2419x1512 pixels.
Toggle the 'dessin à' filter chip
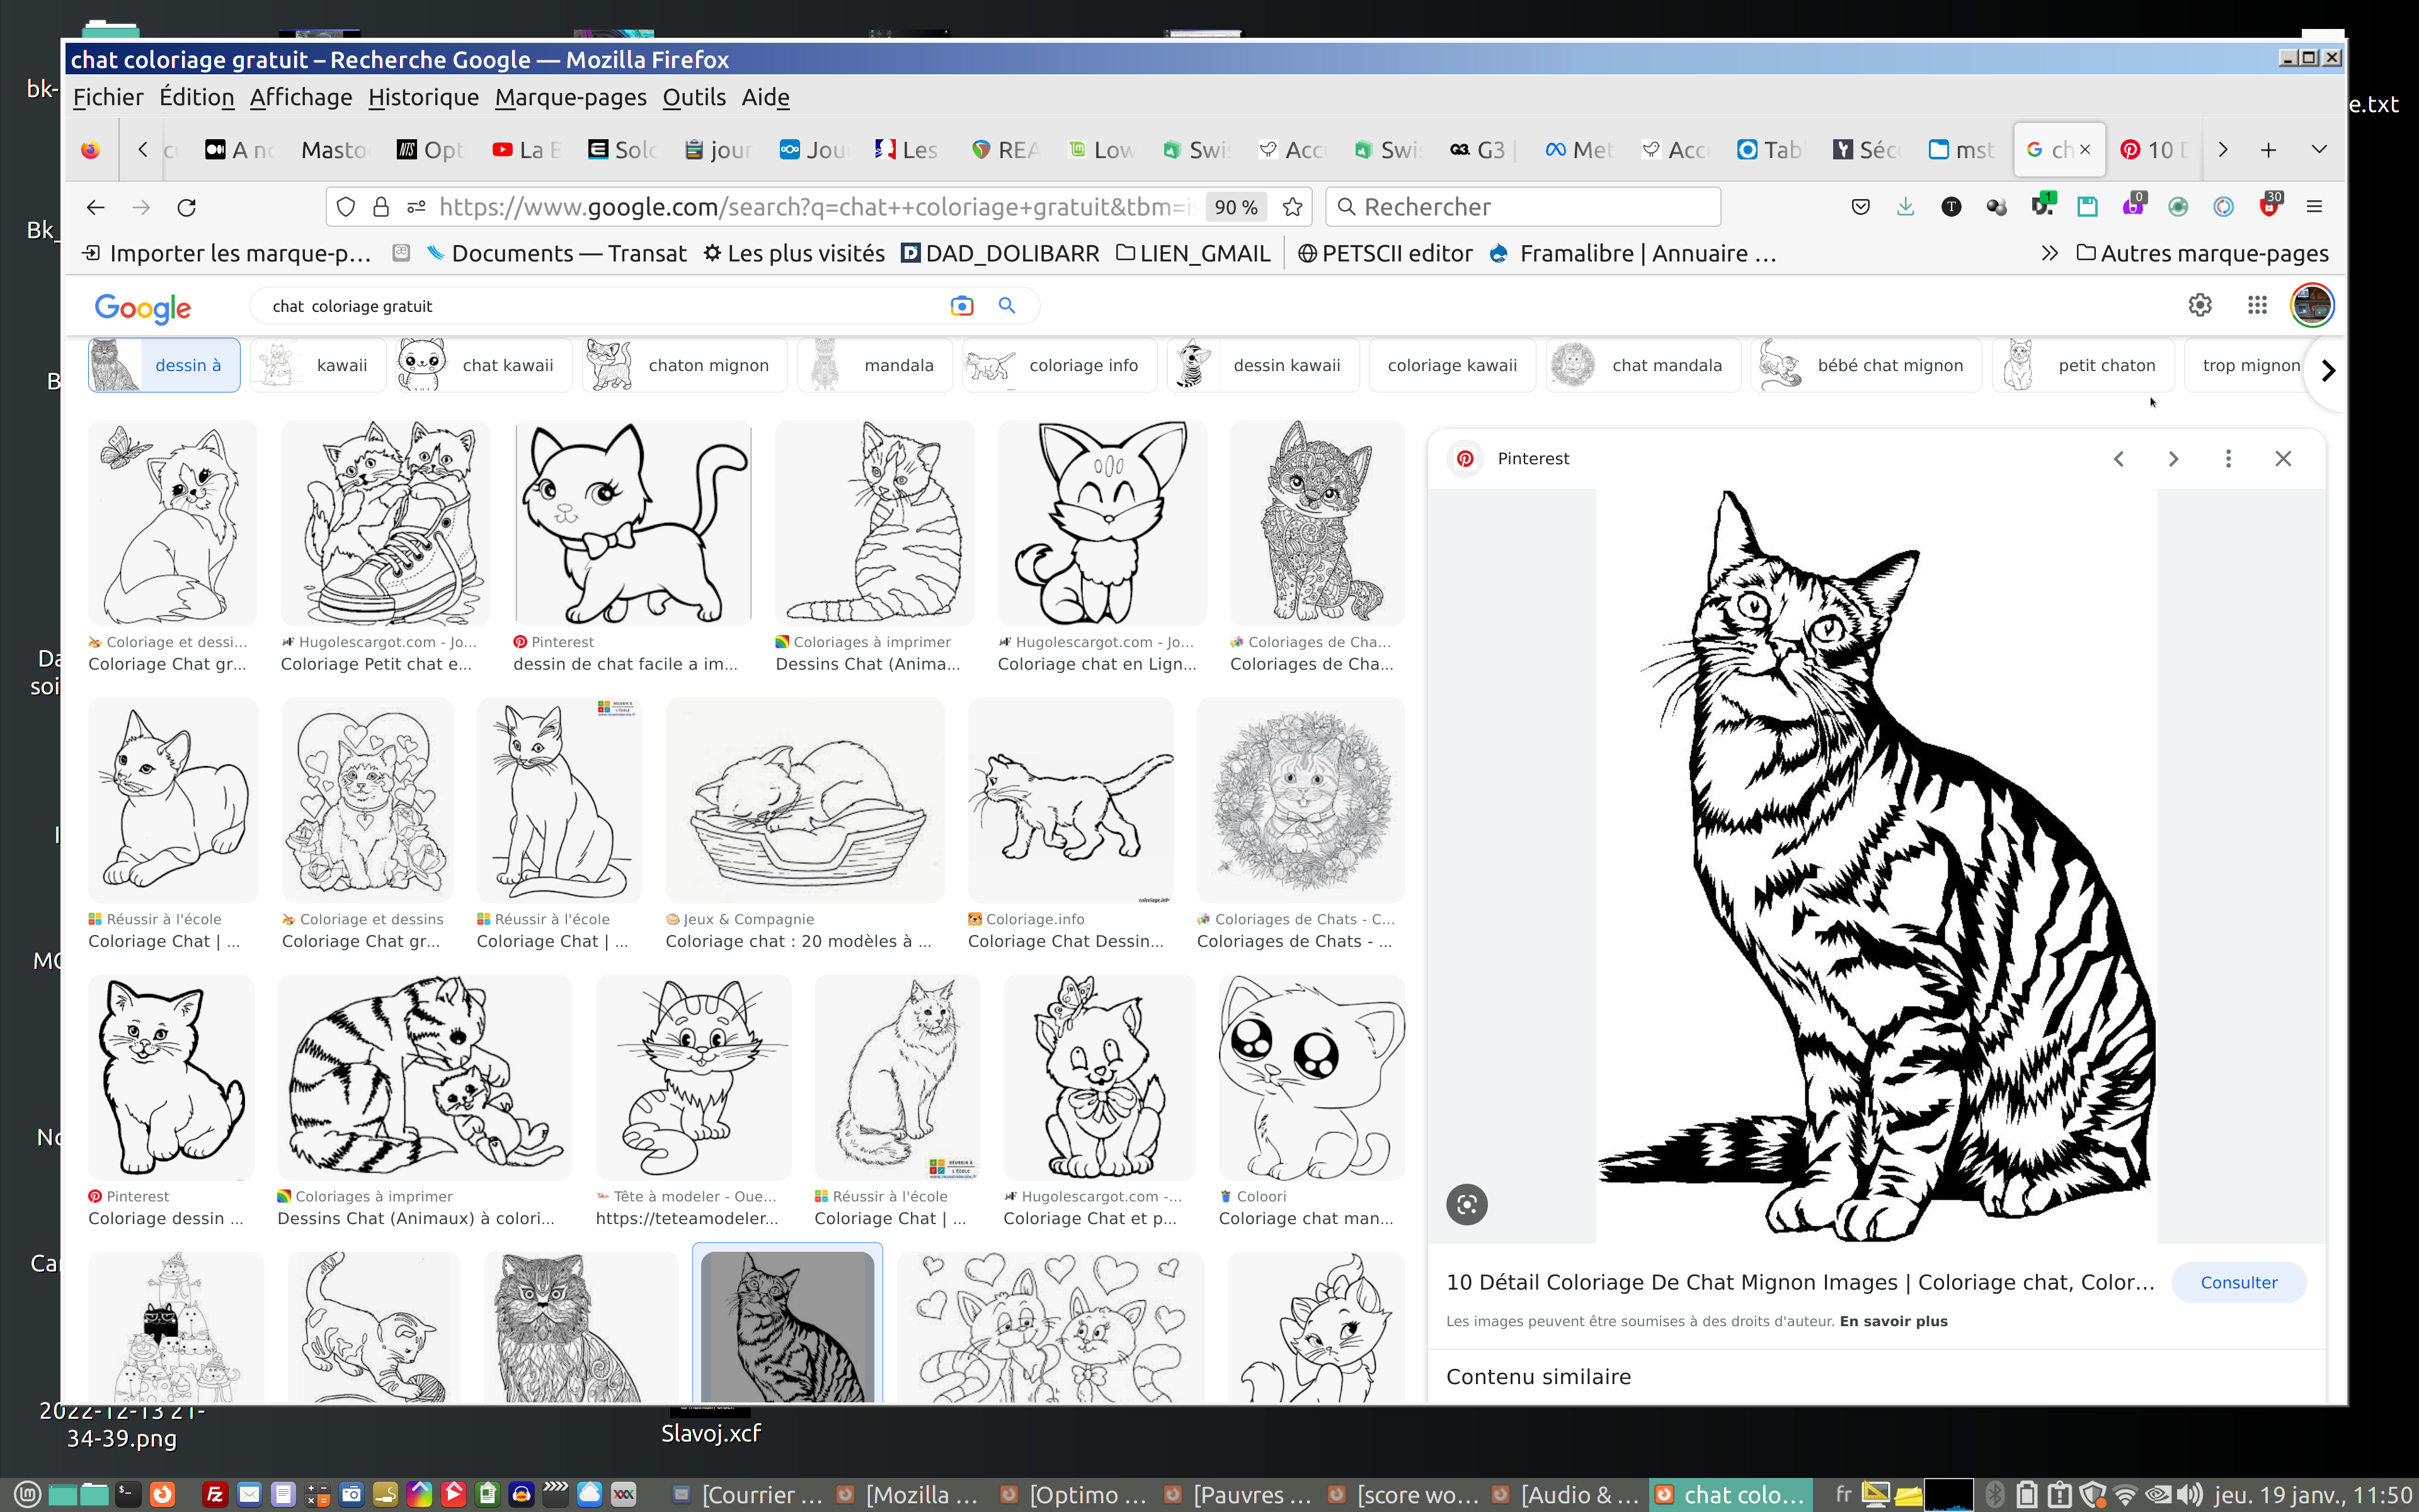click(164, 365)
